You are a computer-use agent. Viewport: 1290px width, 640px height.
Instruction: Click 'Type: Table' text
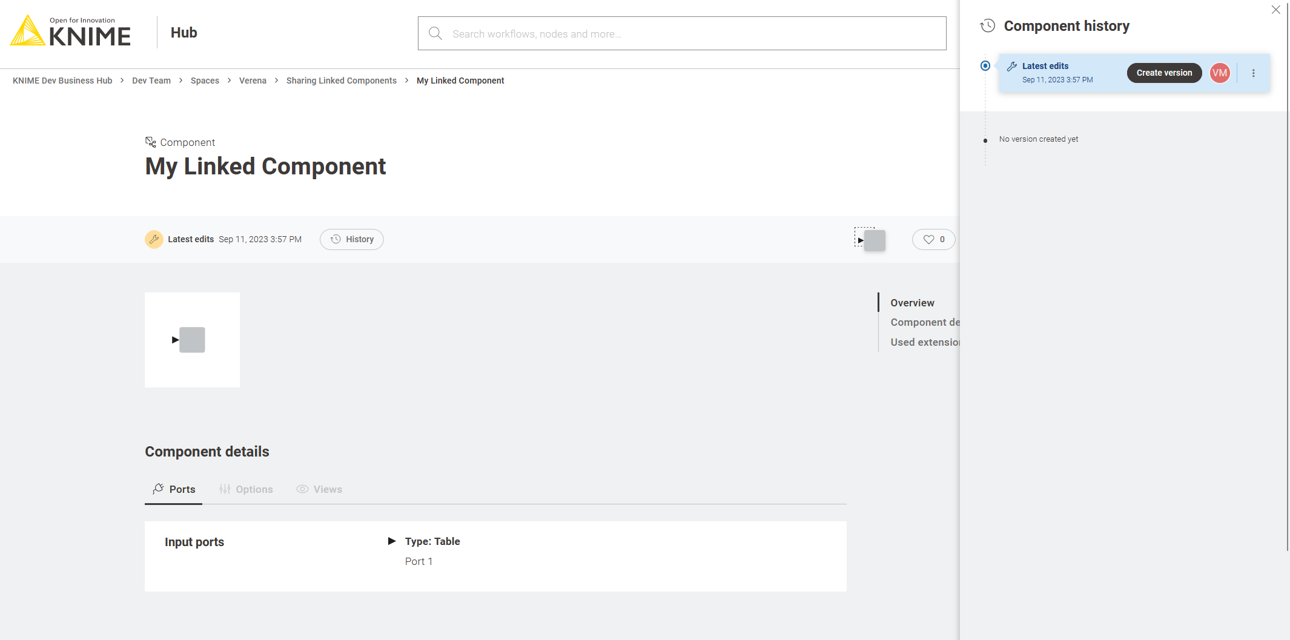coord(432,541)
